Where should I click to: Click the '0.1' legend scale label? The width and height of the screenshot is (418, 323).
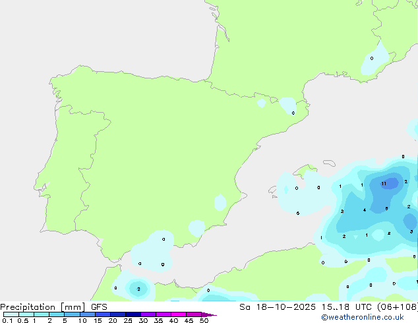[x=7, y=320]
